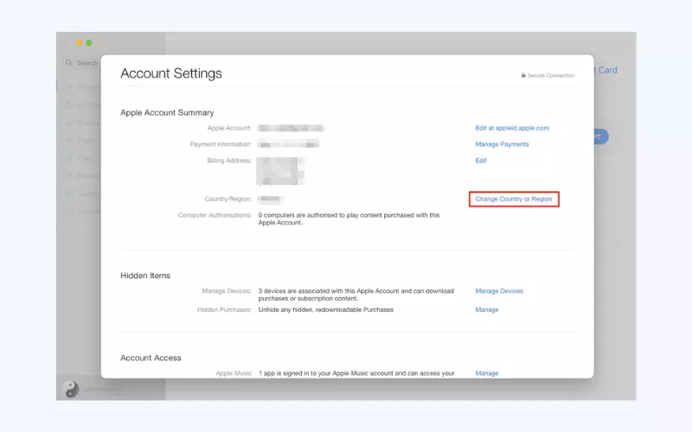Click the '1 app is signed in' text
692x432 pixels.
[x=356, y=373]
